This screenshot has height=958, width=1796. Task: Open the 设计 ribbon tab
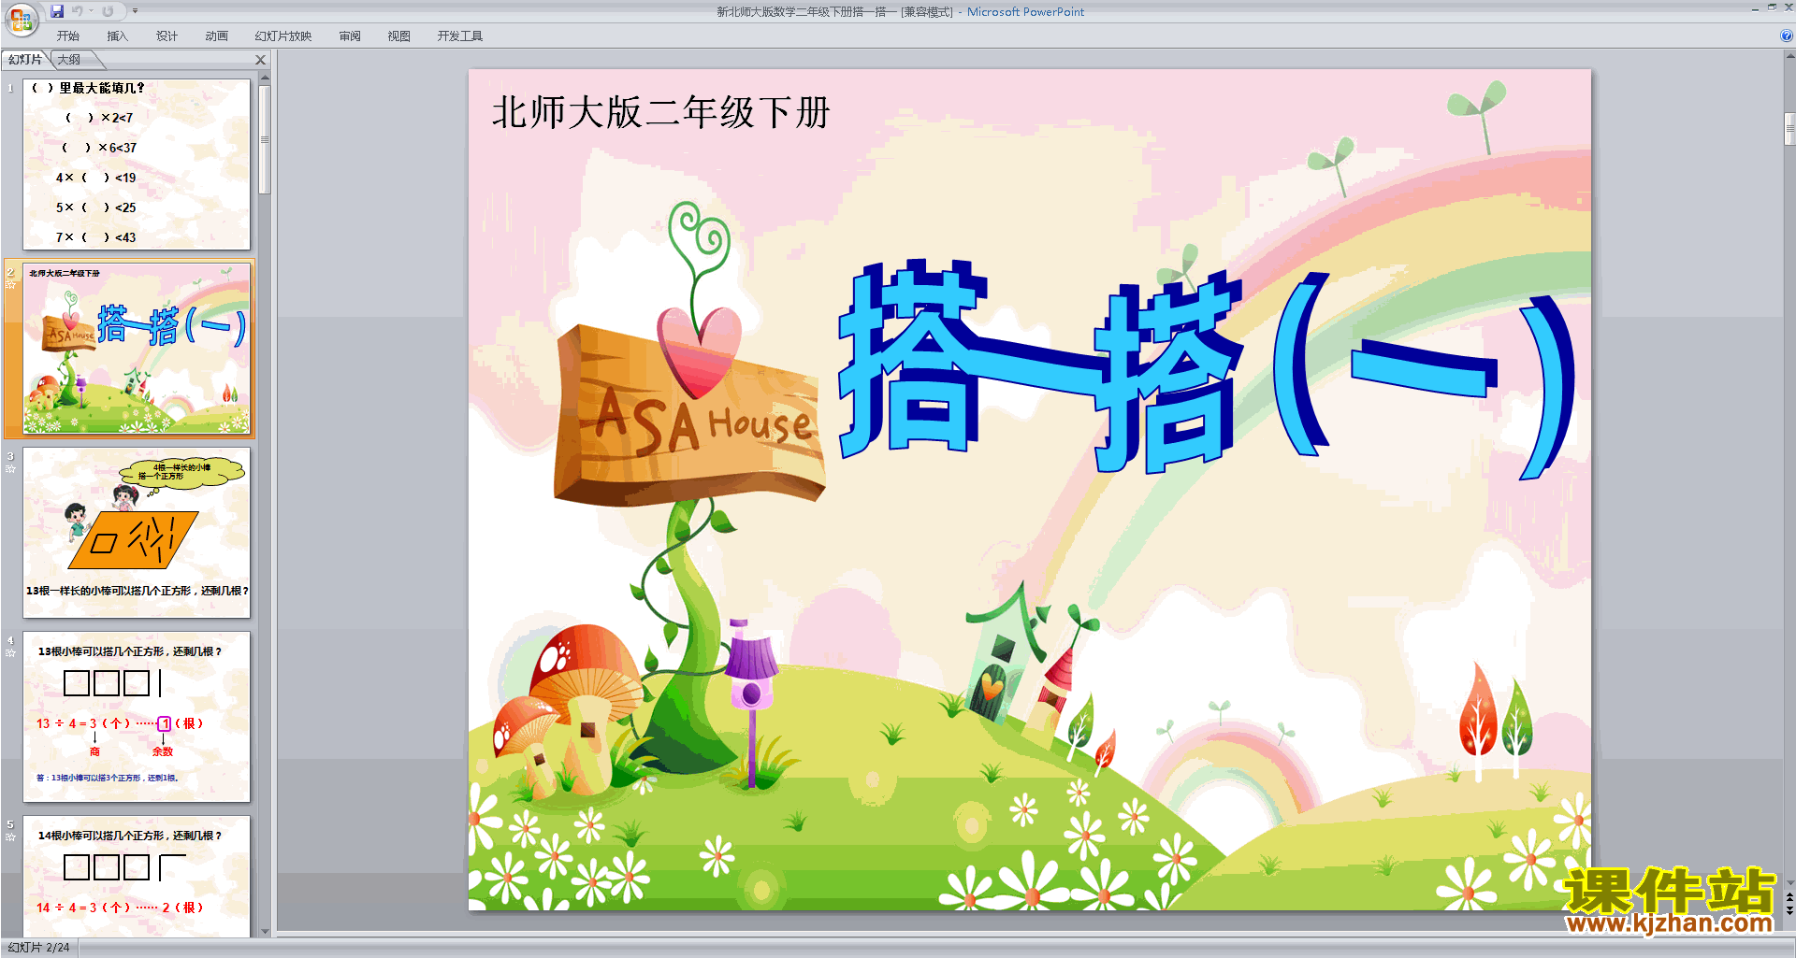167,36
